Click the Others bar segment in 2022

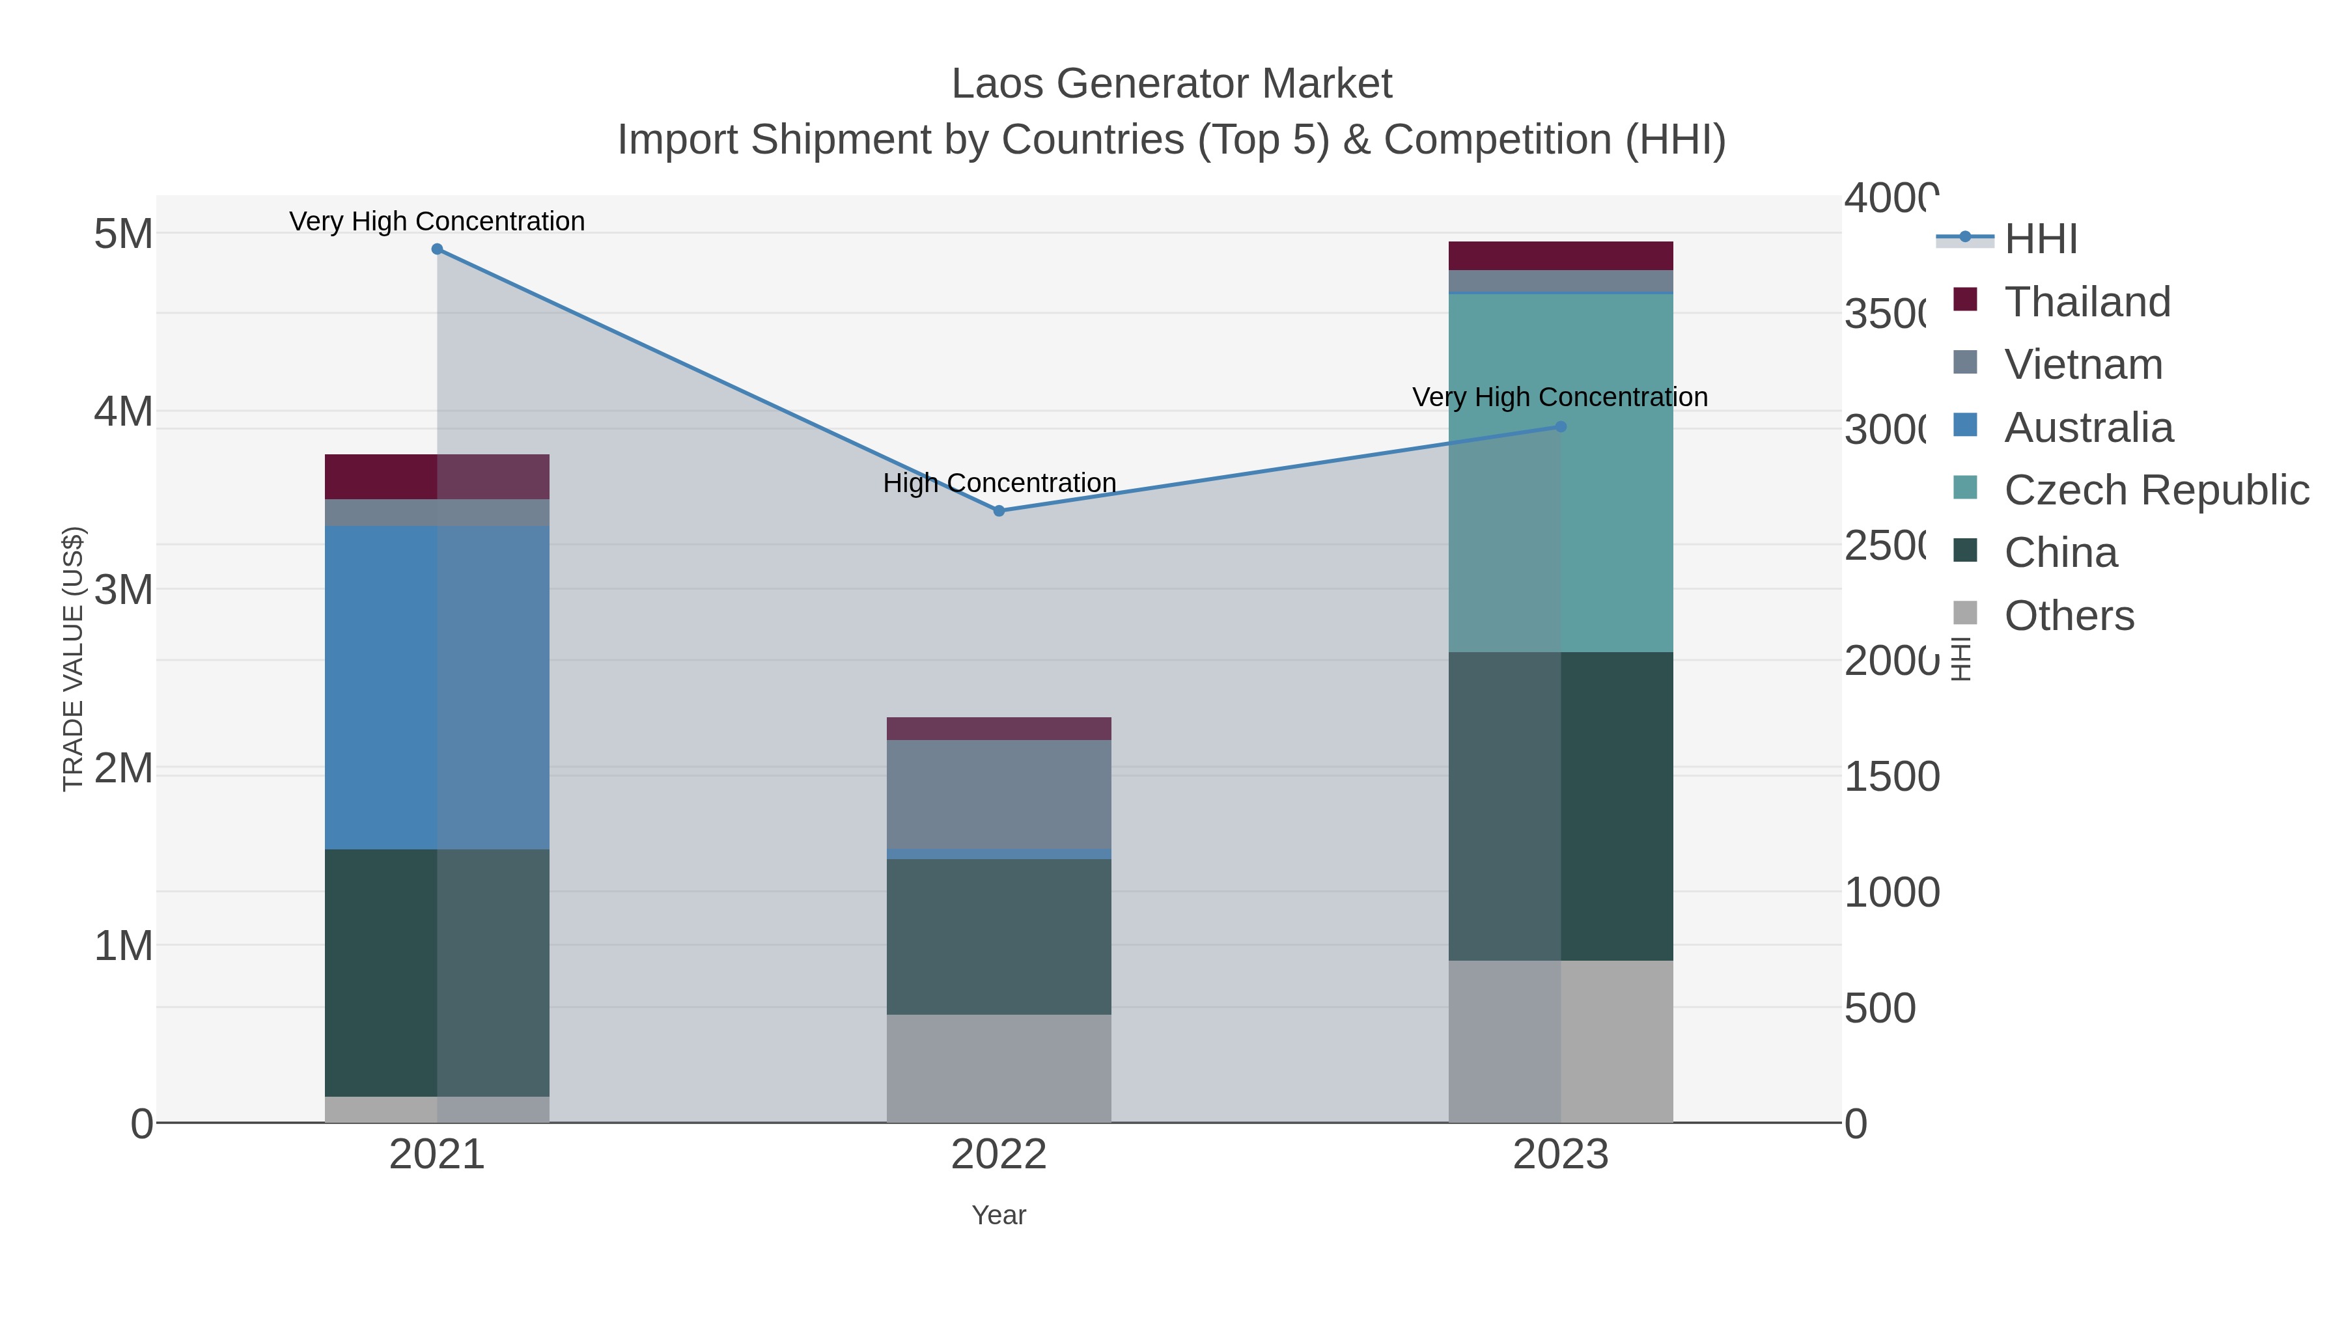point(999,1069)
